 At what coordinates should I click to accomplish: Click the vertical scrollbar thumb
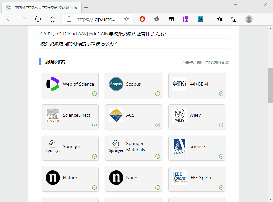[270, 86]
